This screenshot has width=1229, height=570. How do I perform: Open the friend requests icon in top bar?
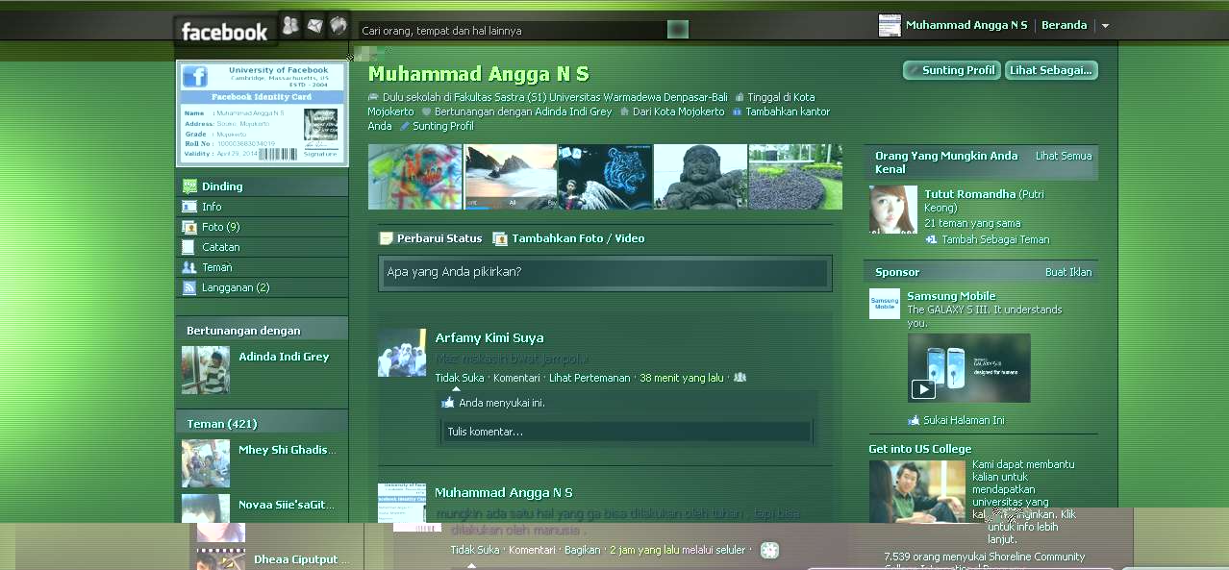290,26
